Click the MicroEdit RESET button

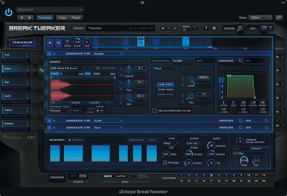coord(152,140)
